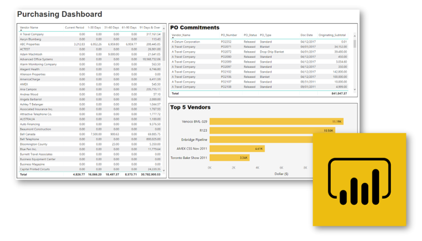Click the 08/31/2011 doc date cell
This screenshot has height=241, width=422.
[308, 82]
